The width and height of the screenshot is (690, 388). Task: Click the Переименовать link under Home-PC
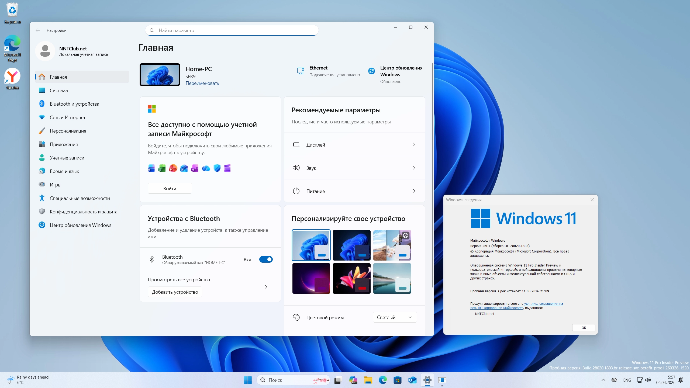point(202,83)
